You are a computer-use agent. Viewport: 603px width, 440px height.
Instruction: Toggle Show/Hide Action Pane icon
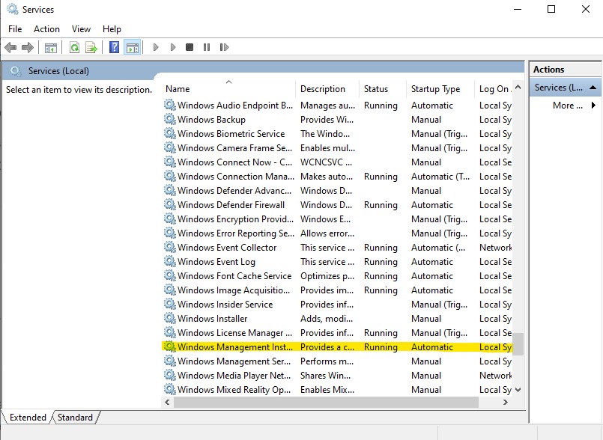tap(133, 48)
